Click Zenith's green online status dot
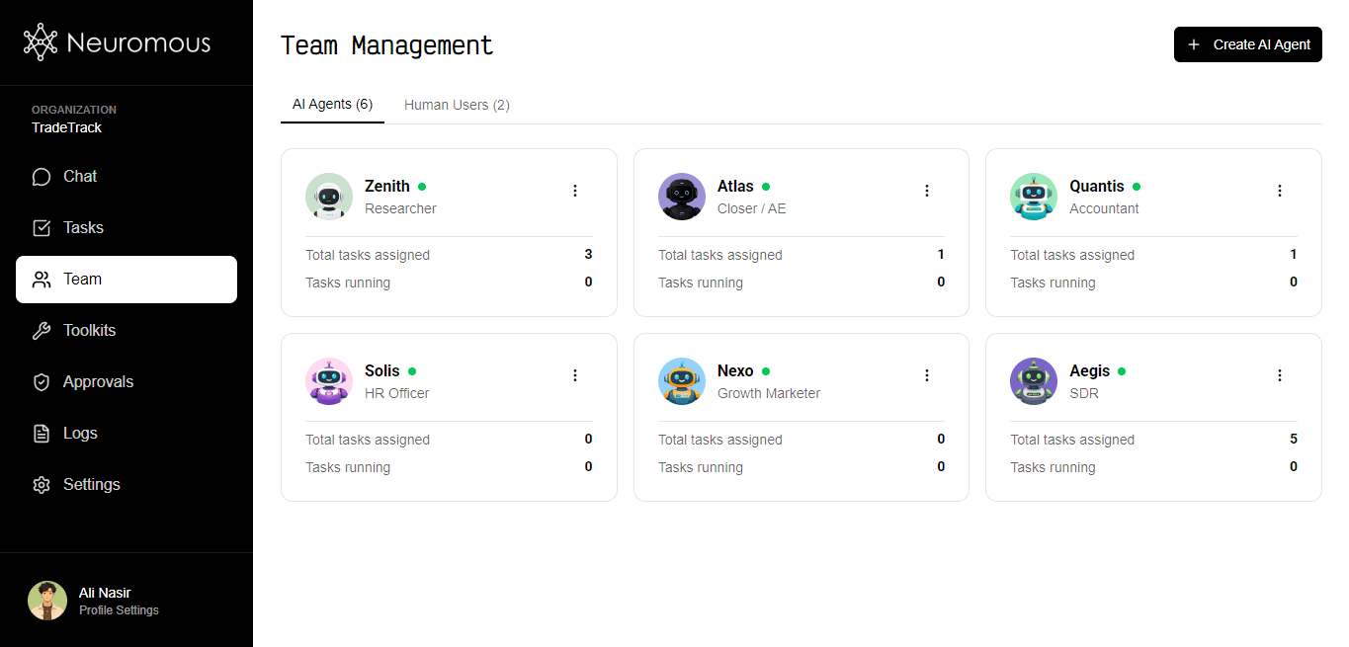1349x647 pixels. click(x=422, y=187)
